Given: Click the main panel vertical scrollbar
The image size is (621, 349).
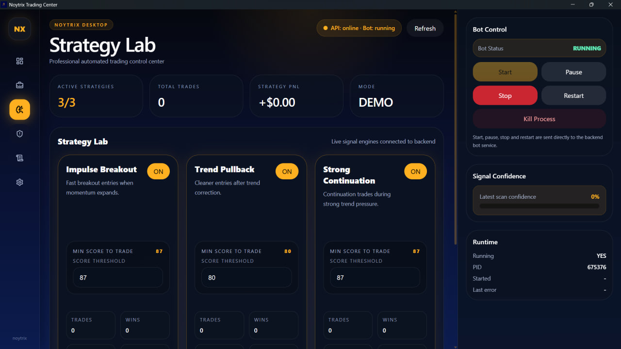Looking at the screenshot, I should point(456,130).
